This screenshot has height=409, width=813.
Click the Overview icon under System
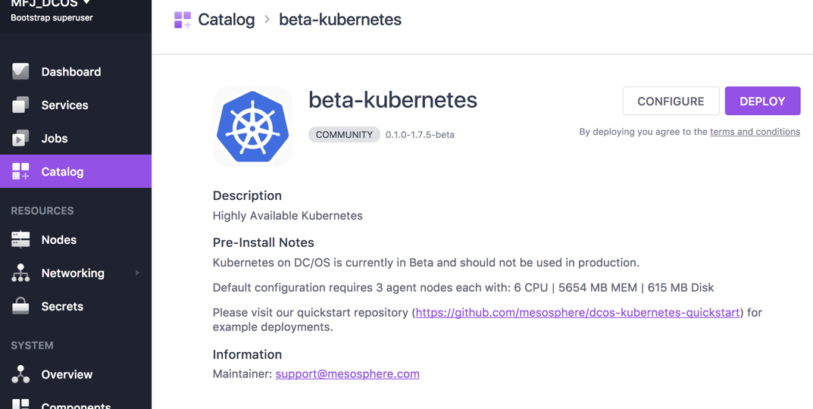point(20,374)
